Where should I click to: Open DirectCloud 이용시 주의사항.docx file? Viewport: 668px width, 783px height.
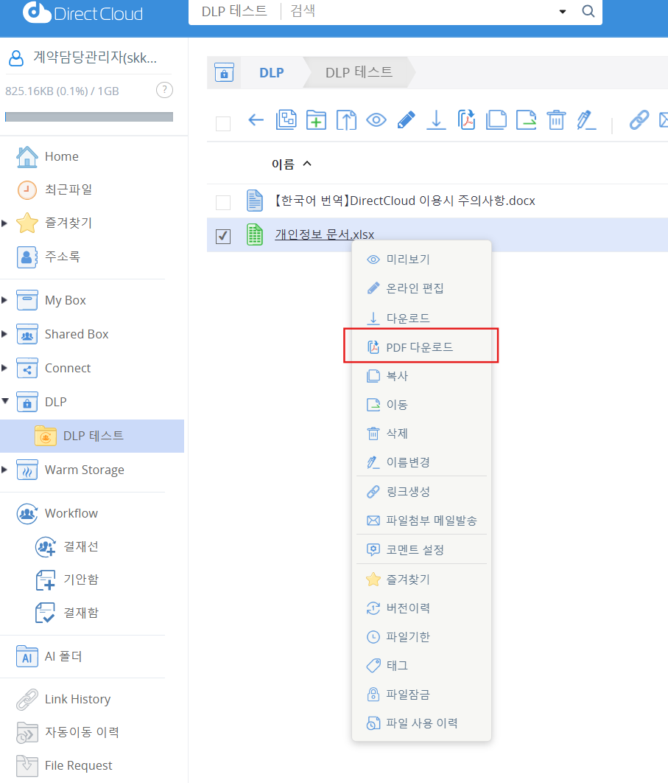(404, 201)
